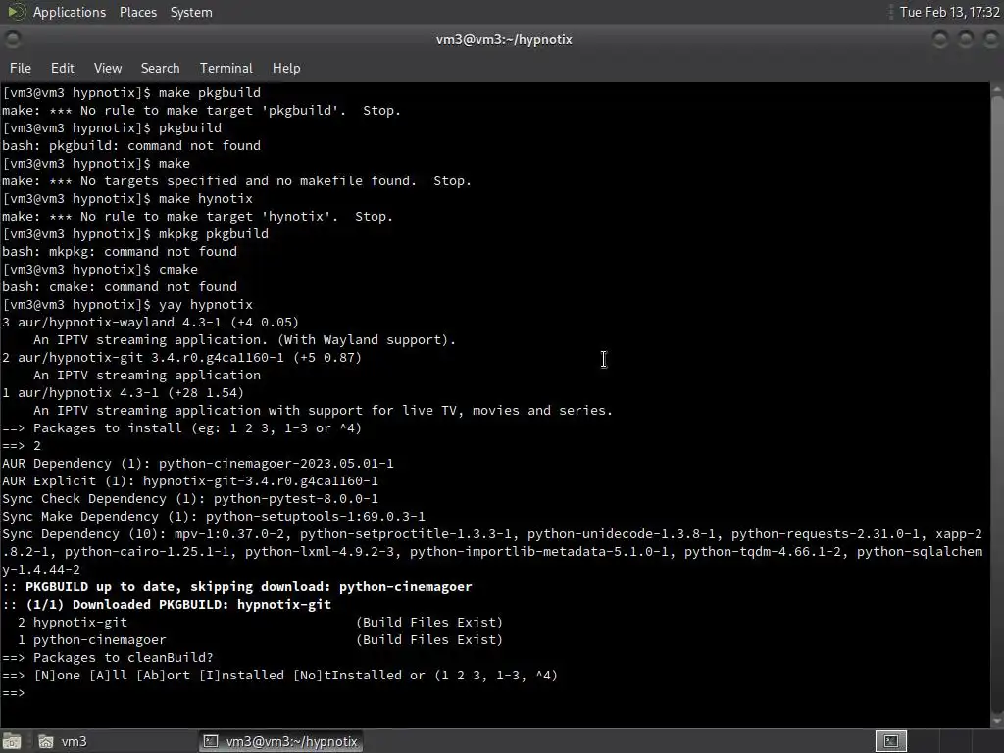Open the System menu in top panel

click(191, 12)
